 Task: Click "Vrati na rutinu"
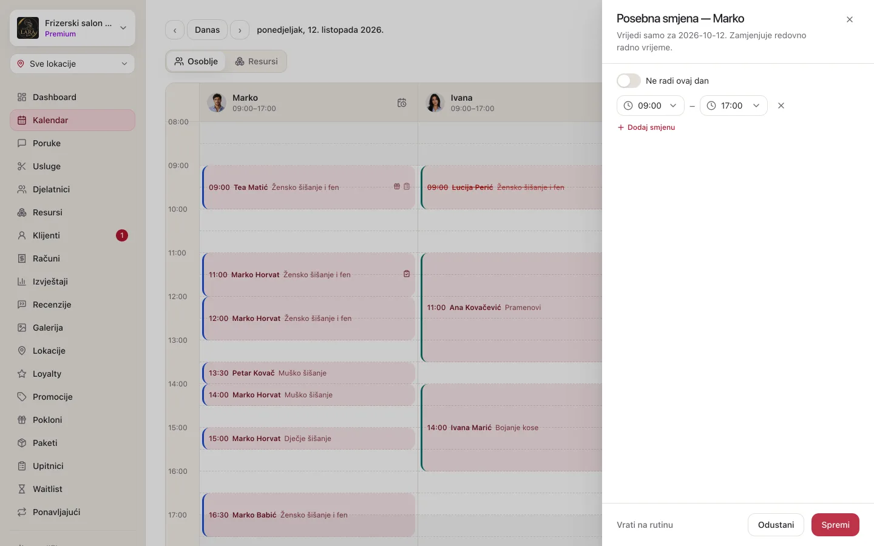(645, 525)
